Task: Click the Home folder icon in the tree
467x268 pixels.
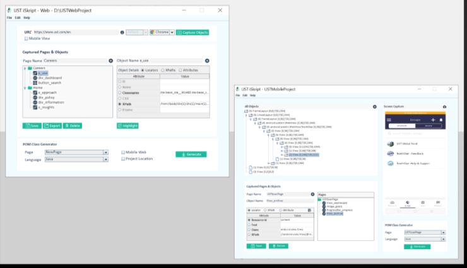Action: [x=30, y=88]
